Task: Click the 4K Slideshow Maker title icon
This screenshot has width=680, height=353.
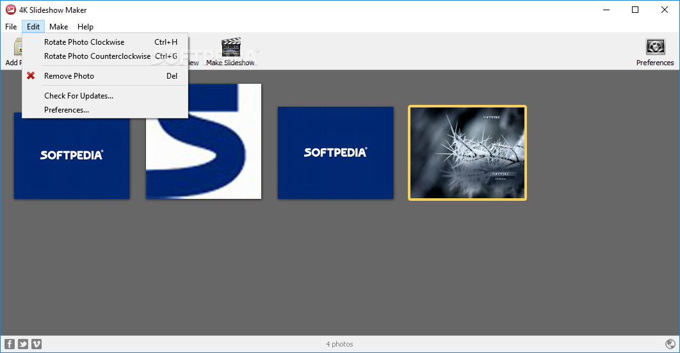Action: tap(10, 10)
